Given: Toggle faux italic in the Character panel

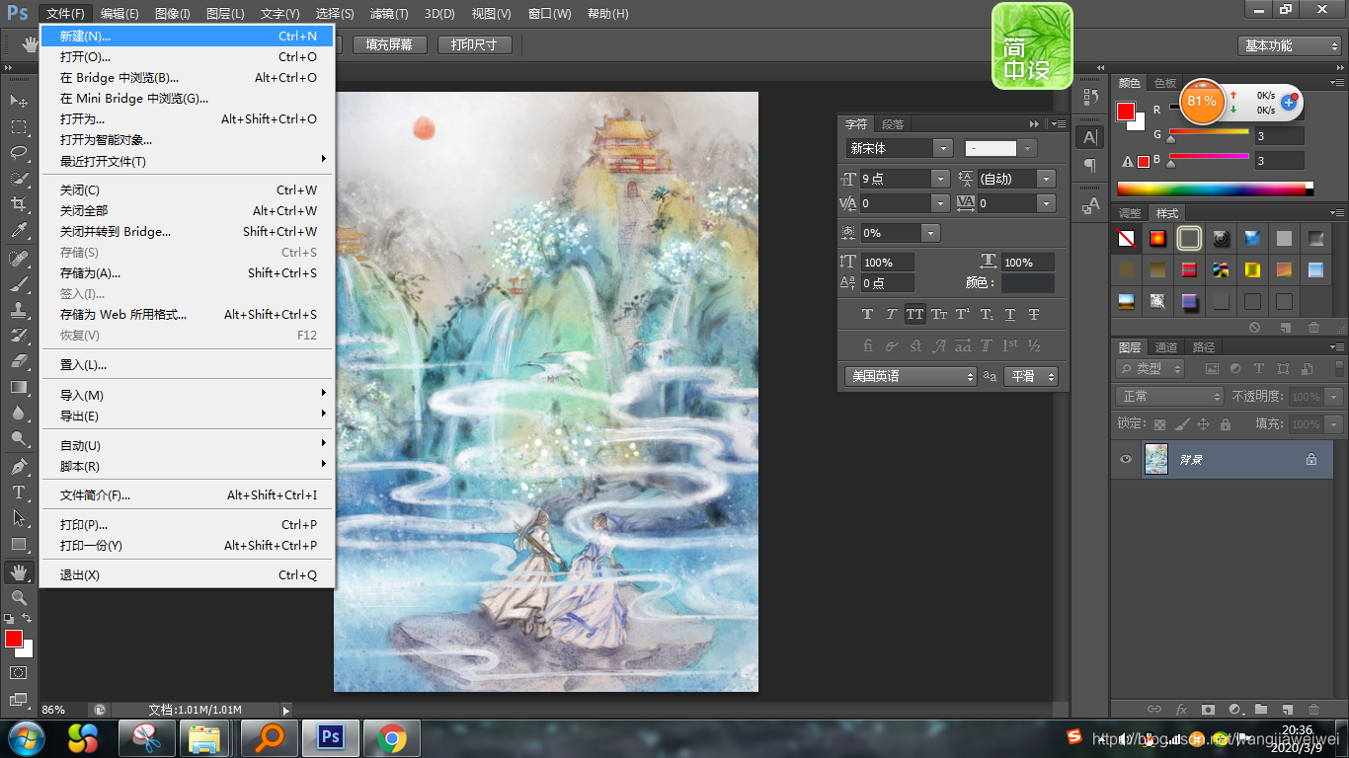Looking at the screenshot, I should click(891, 314).
